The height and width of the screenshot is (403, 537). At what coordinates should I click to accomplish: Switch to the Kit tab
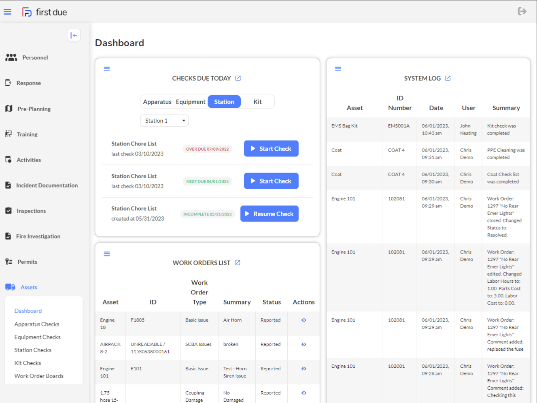click(258, 102)
